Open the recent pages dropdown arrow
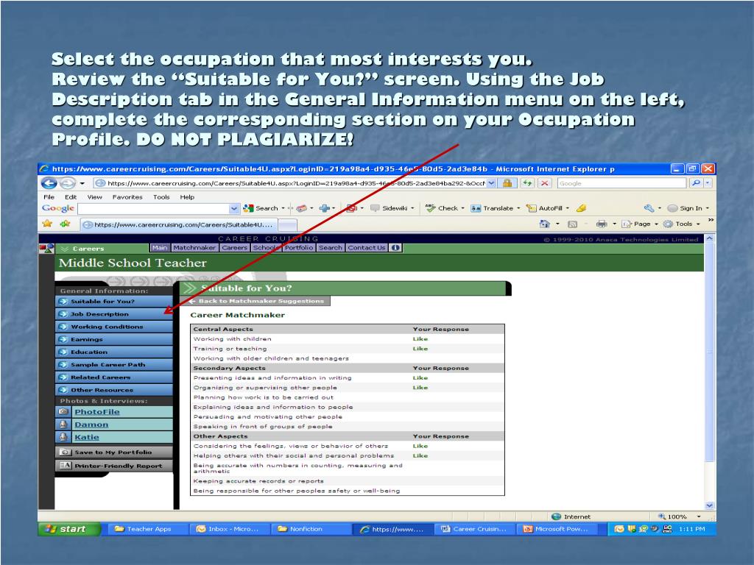 click(x=82, y=183)
